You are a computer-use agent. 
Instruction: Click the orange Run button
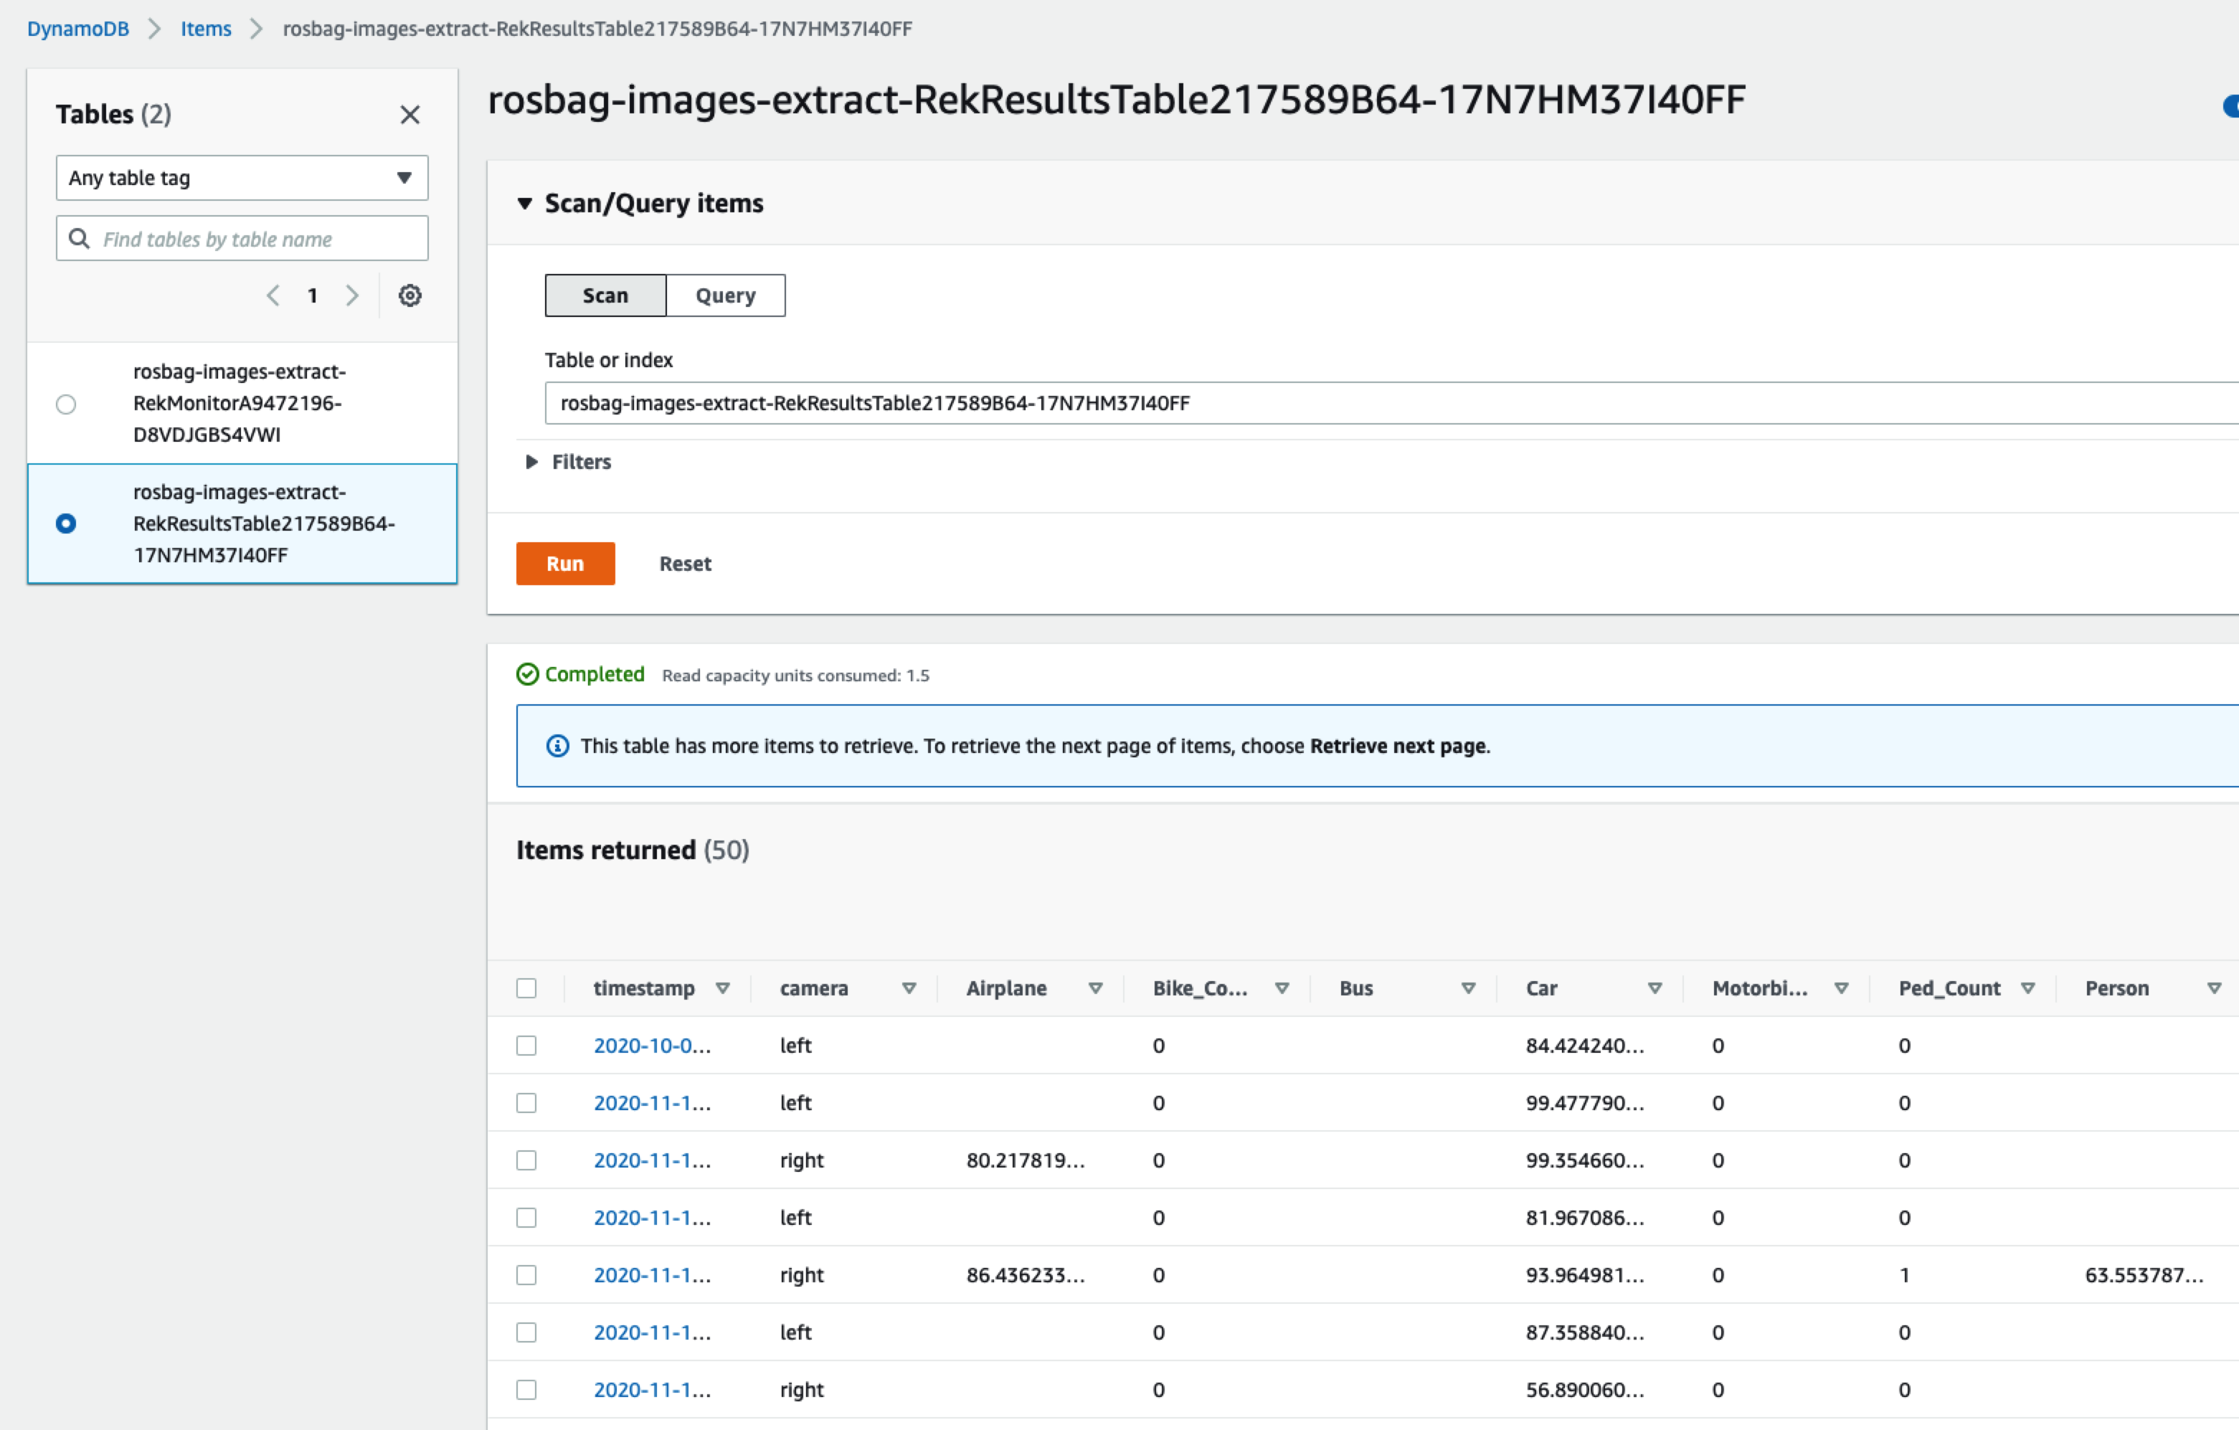565,564
